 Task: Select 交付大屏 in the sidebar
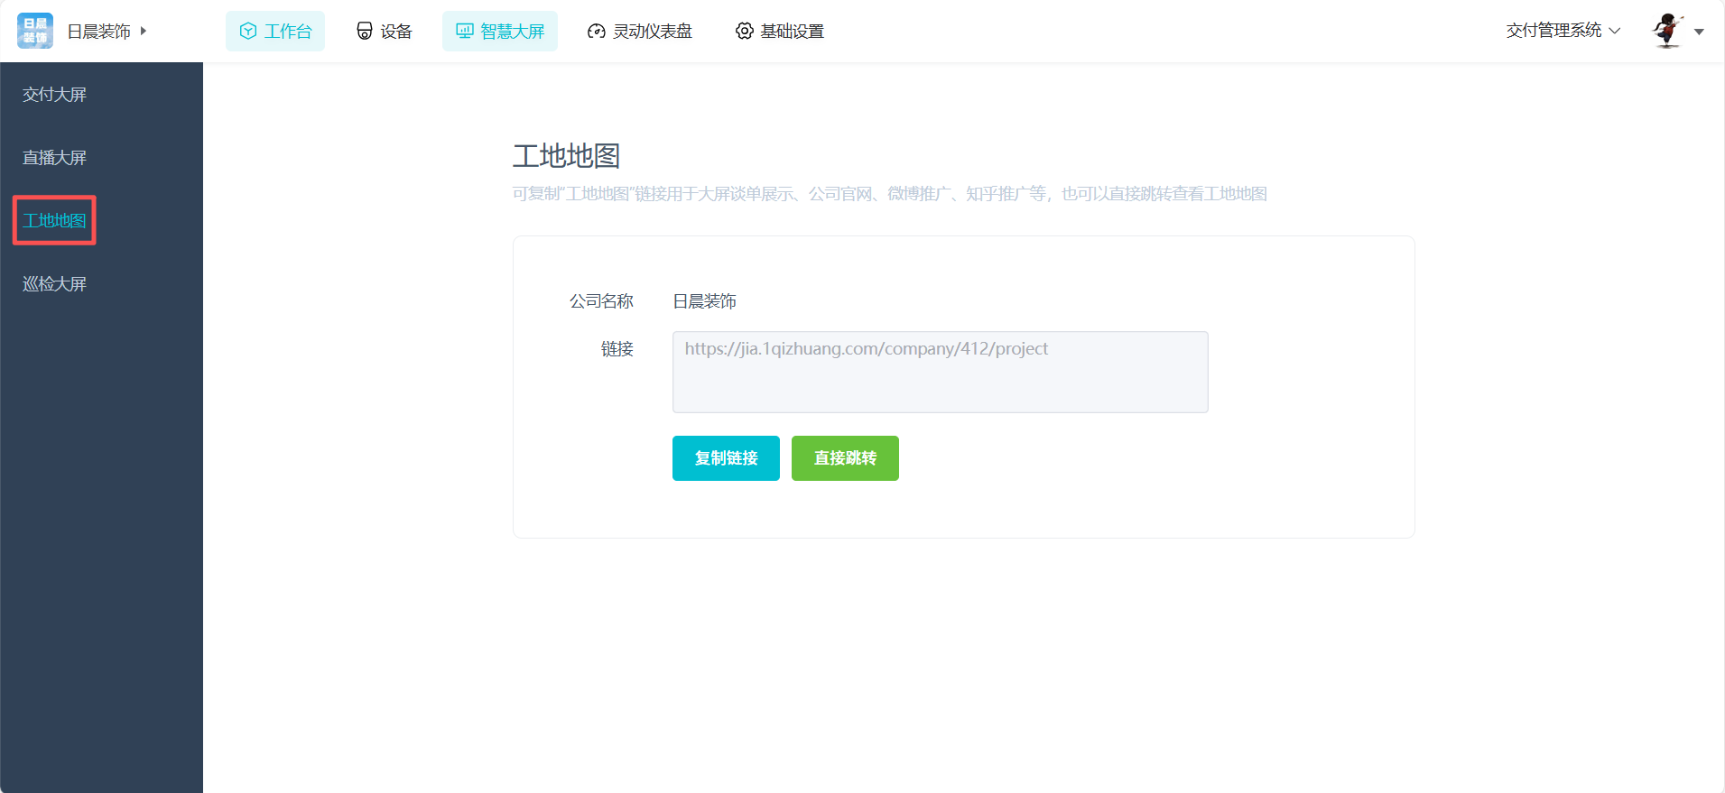(54, 95)
